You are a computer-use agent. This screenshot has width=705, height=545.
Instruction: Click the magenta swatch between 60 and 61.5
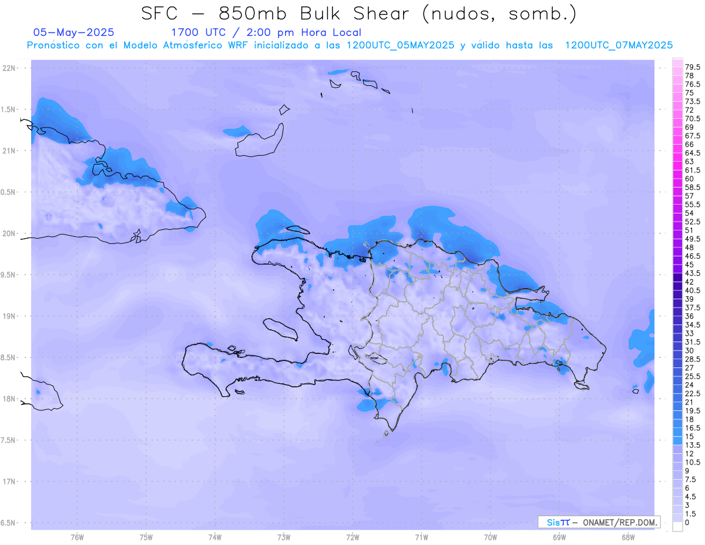click(x=677, y=175)
